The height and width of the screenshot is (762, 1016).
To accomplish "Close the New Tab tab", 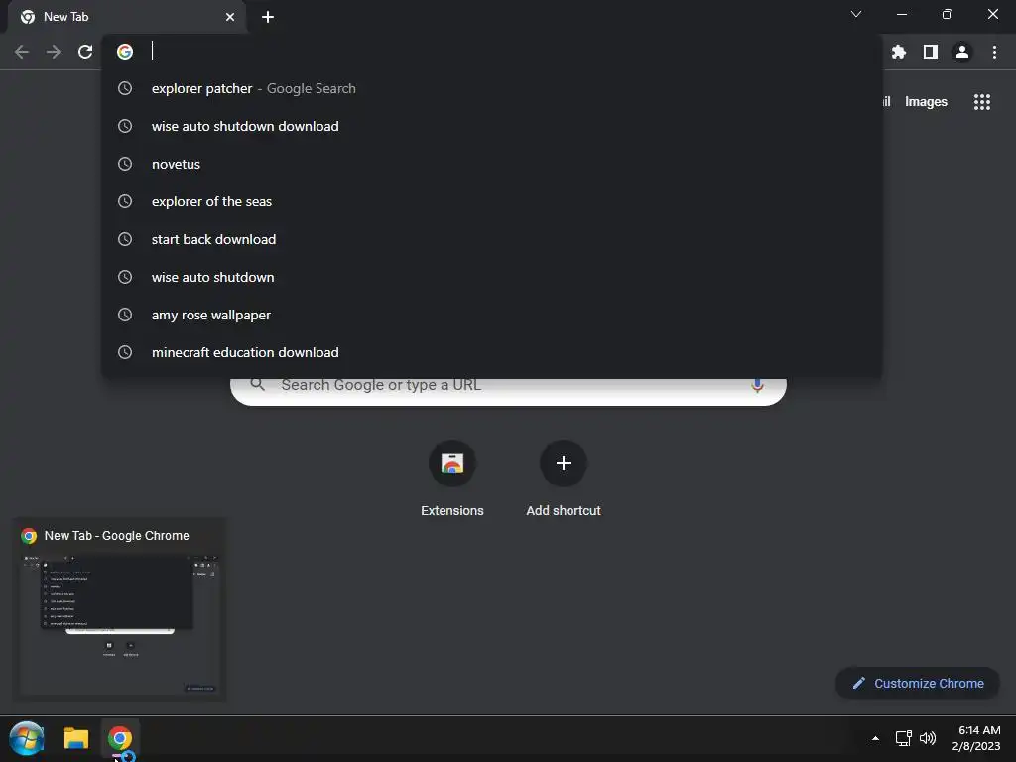I will pos(230,17).
